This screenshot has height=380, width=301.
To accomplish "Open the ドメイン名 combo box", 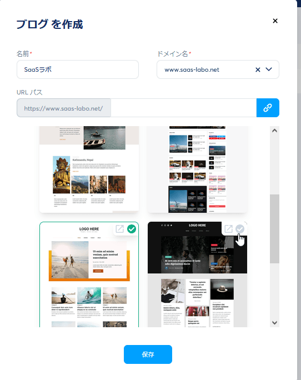I will tap(218, 69).
